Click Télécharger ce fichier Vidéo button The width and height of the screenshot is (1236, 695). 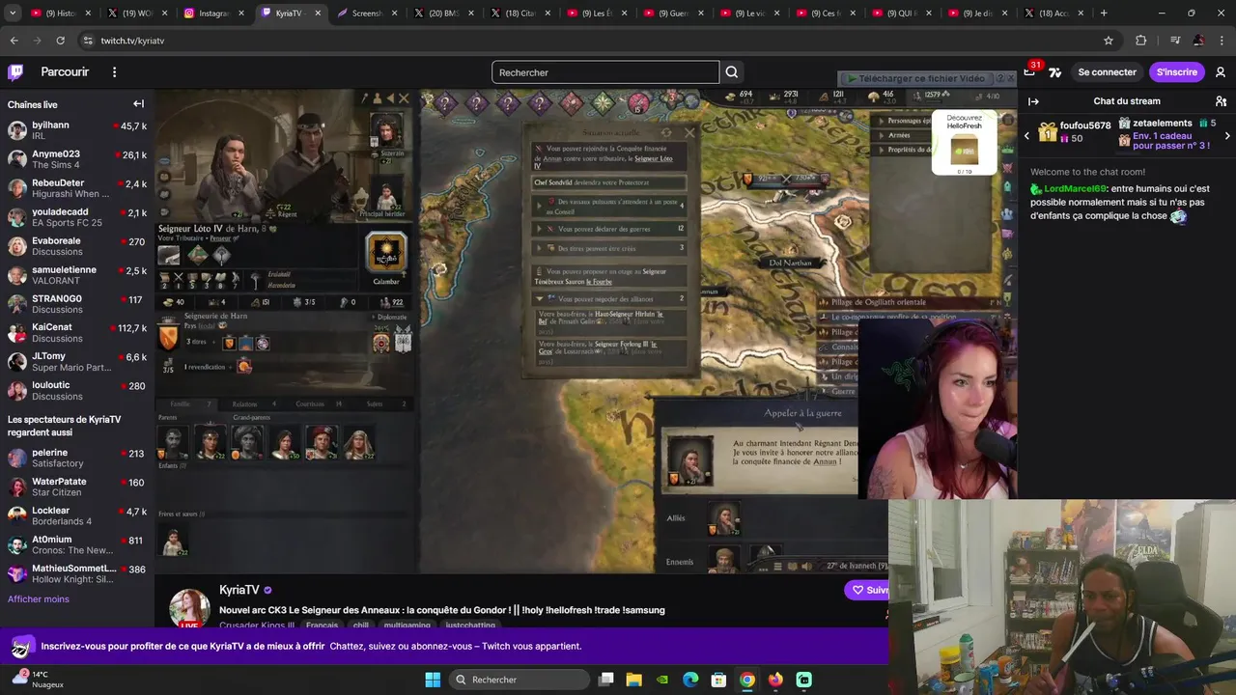(917, 78)
